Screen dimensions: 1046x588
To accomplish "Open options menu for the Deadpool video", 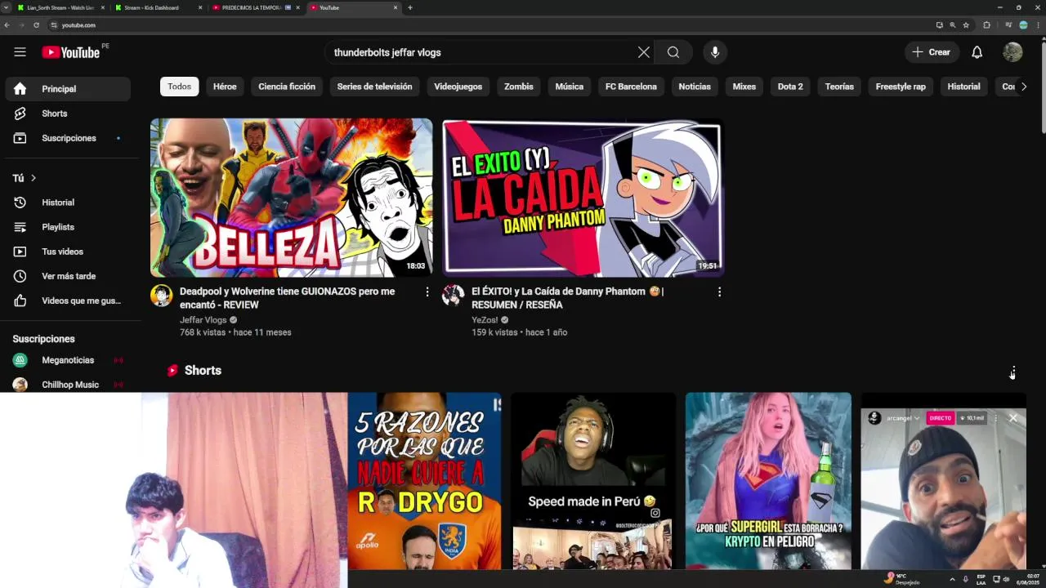I will (x=427, y=292).
